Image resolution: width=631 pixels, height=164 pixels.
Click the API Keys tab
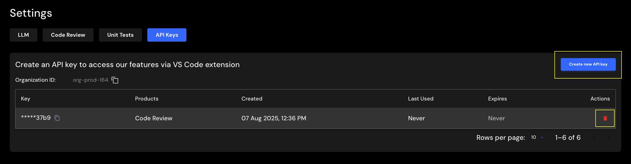pos(167,35)
